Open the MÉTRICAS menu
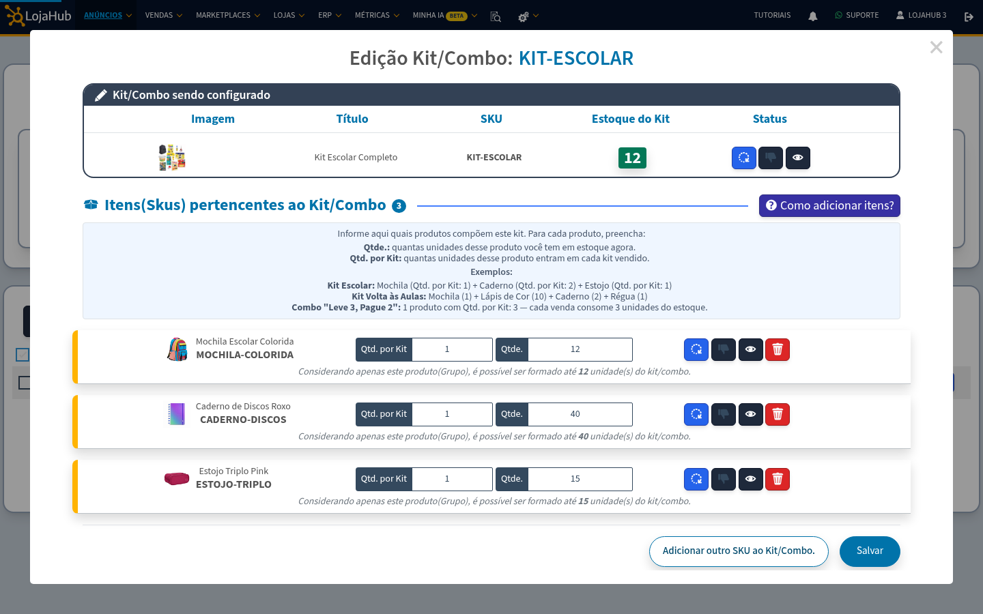983x614 pixels. [x=377, y=15]
